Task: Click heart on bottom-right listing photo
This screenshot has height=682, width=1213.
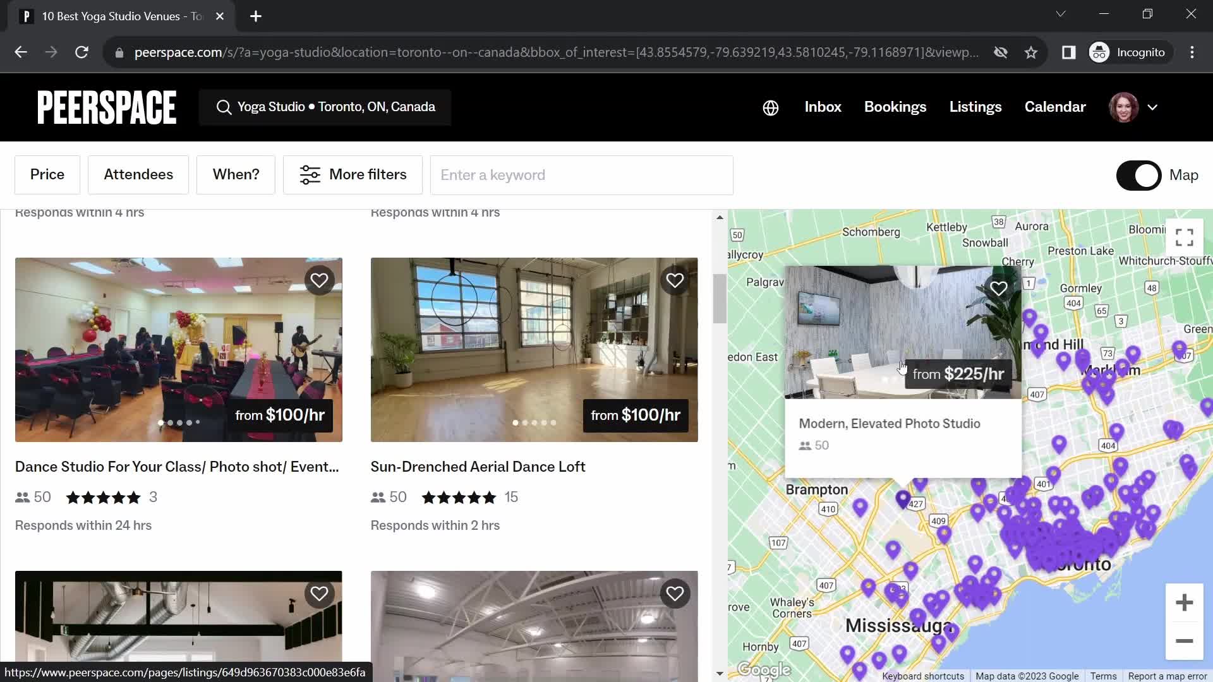Action: 675,594
